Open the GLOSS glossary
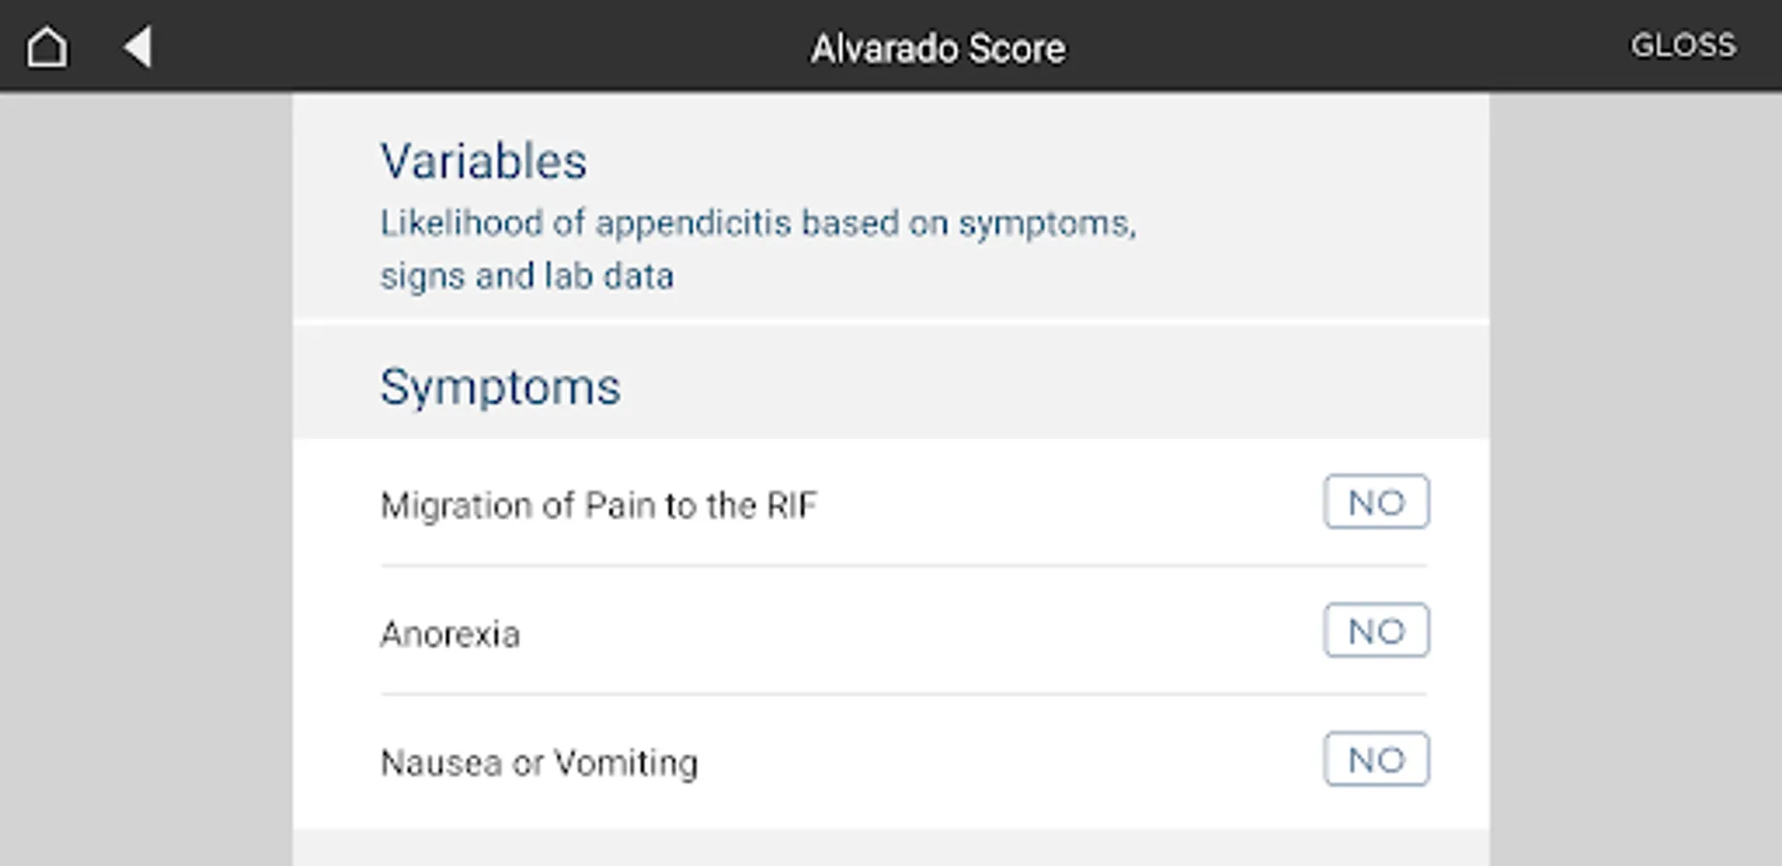The width and height of the screenshot is (1782, 866). [x=1682, y=45]
